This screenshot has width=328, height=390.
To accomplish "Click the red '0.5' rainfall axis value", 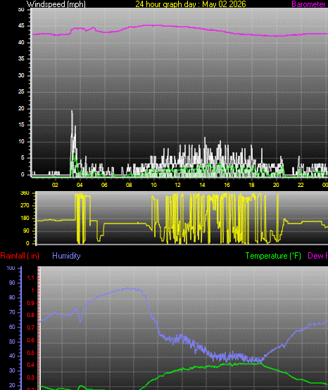I will click(31, 353).
